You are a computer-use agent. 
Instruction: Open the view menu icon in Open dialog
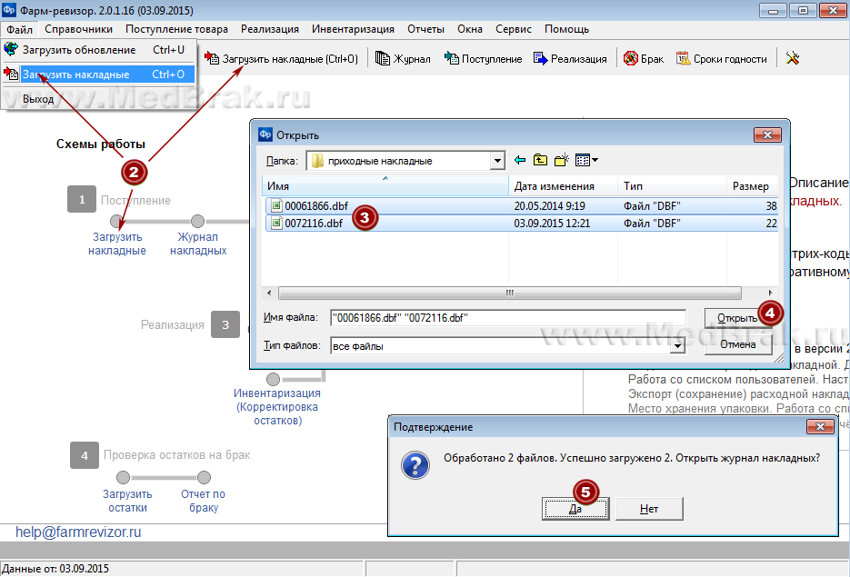click(x=586, y=160)
